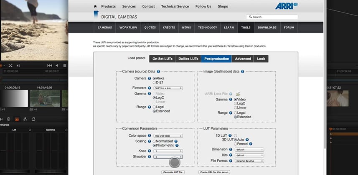Open help for Camera (source) Data
The width and height of the screenshot is (358, 175).
click(158, 72)
